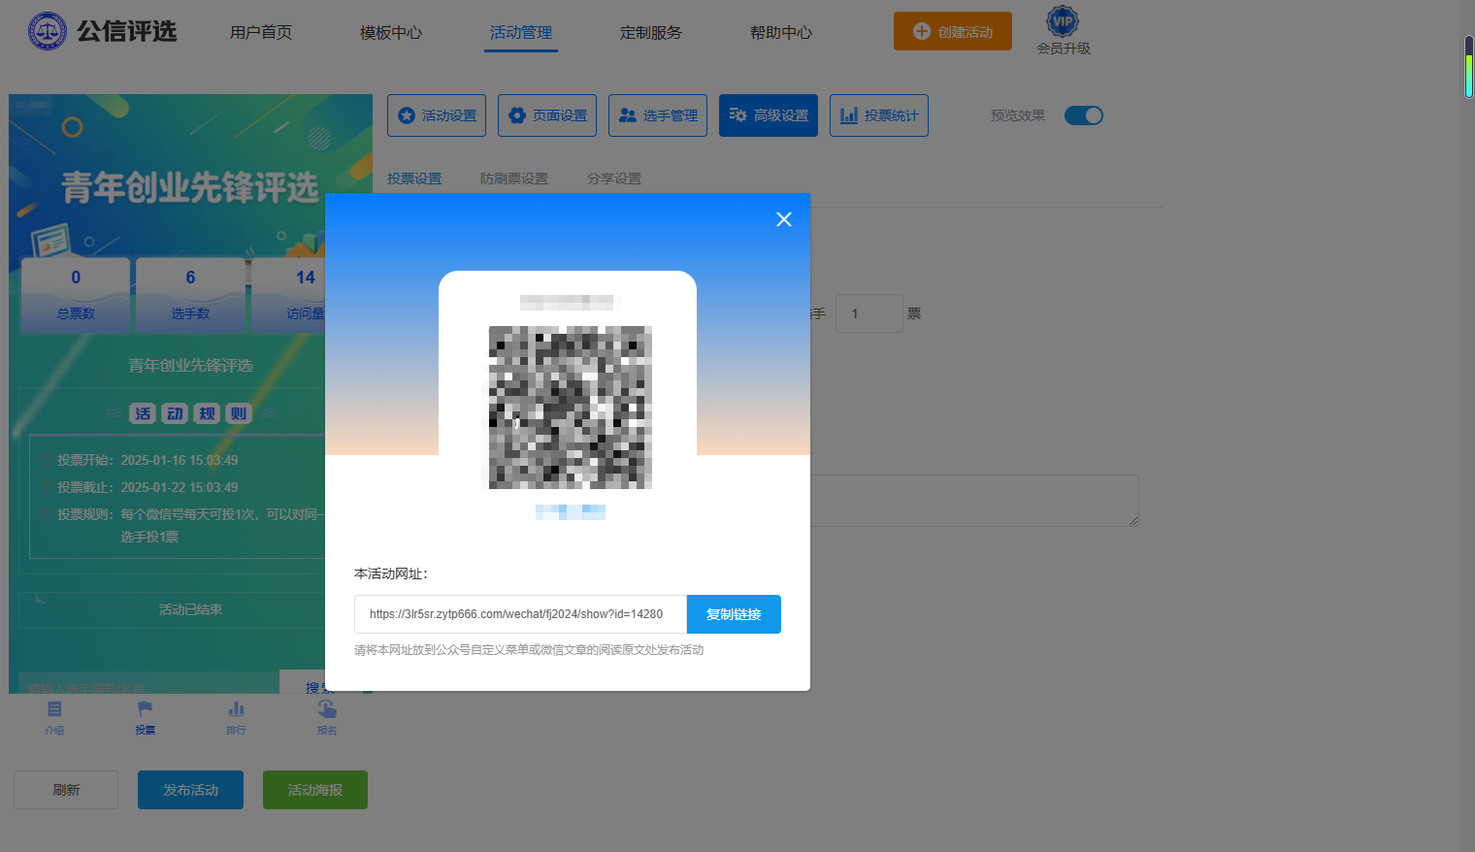
Task: Open the 活动设置 tab
Action: 437,115
